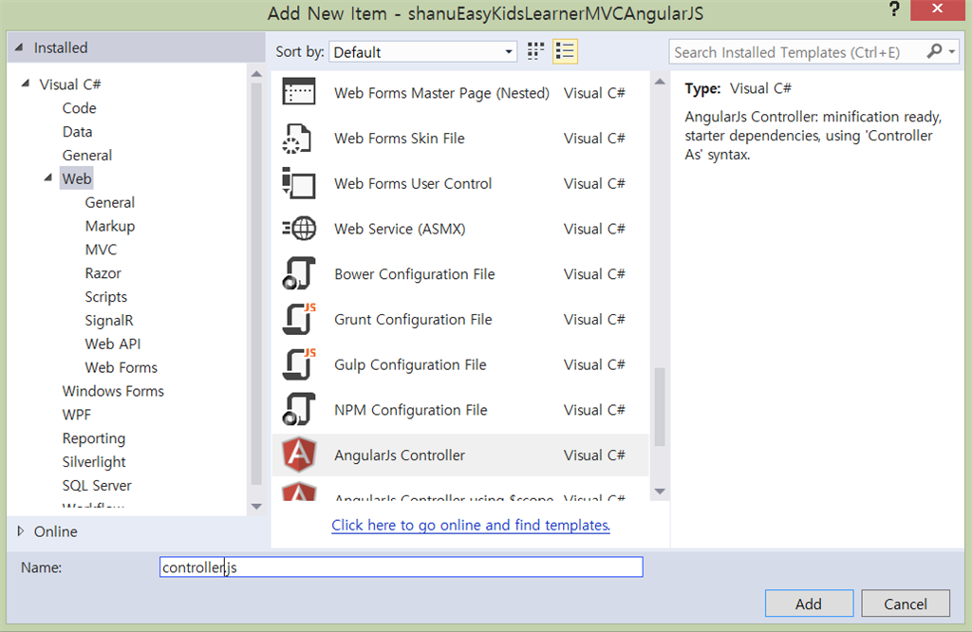Select the AngularJs Controller template icon
The height and width of the screenshot is (632, 972).
pyautogui.click(x=299, y=455)
